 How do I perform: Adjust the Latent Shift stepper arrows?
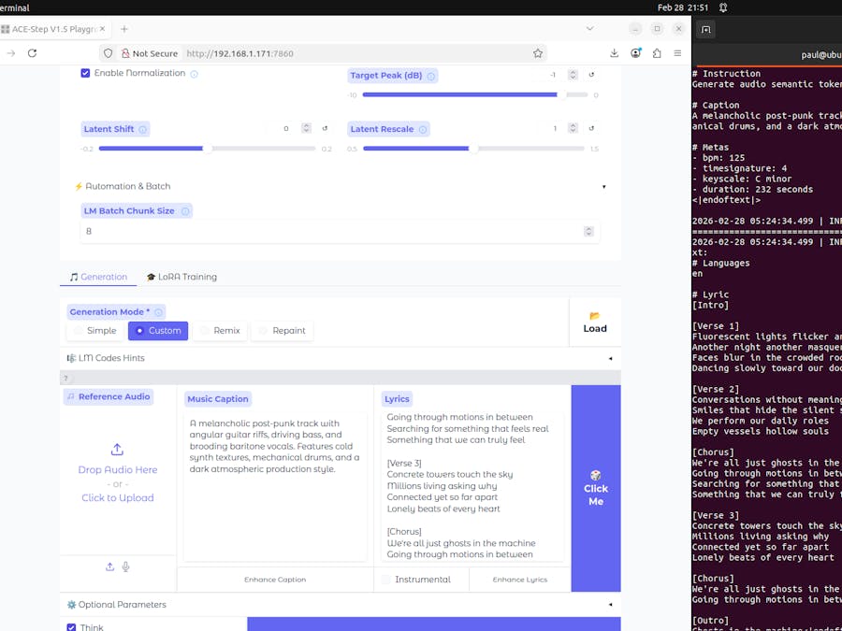306,128
